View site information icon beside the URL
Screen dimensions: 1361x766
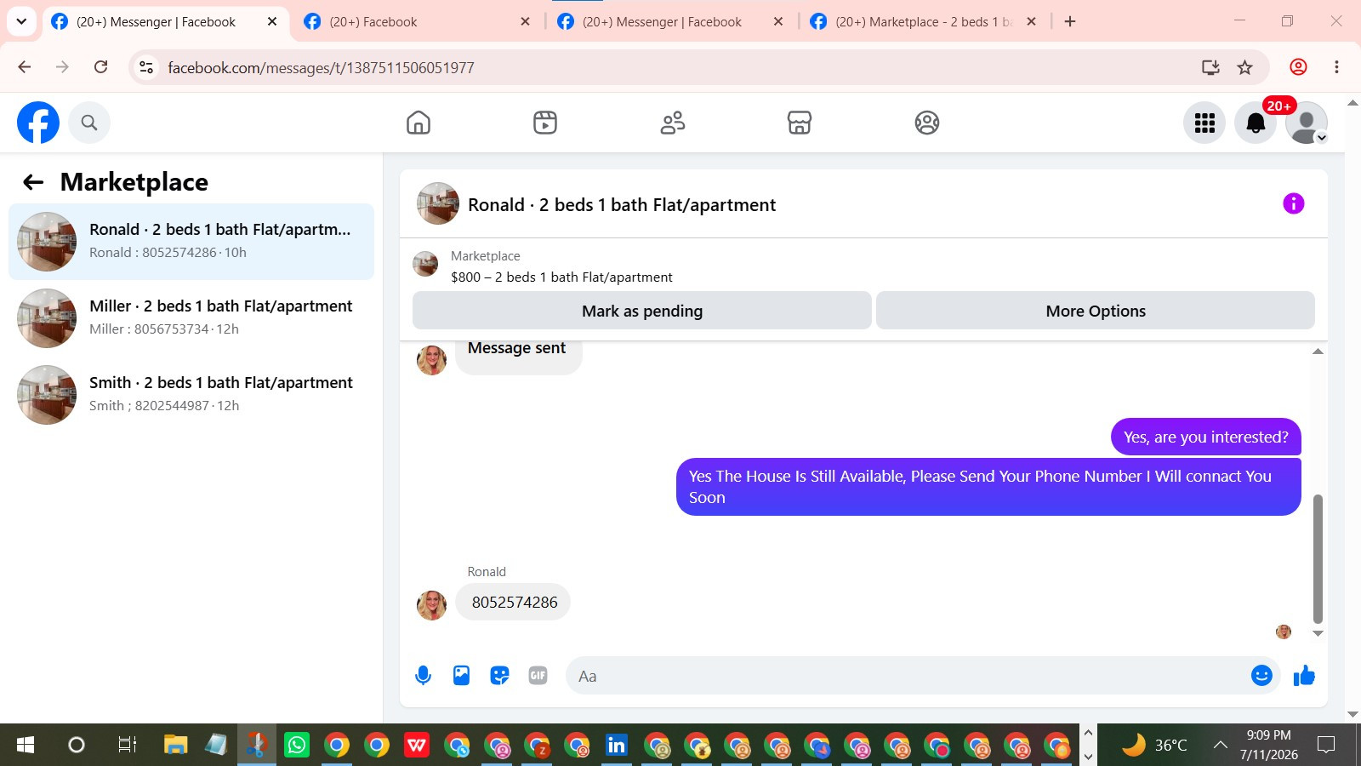pos(146,67)
